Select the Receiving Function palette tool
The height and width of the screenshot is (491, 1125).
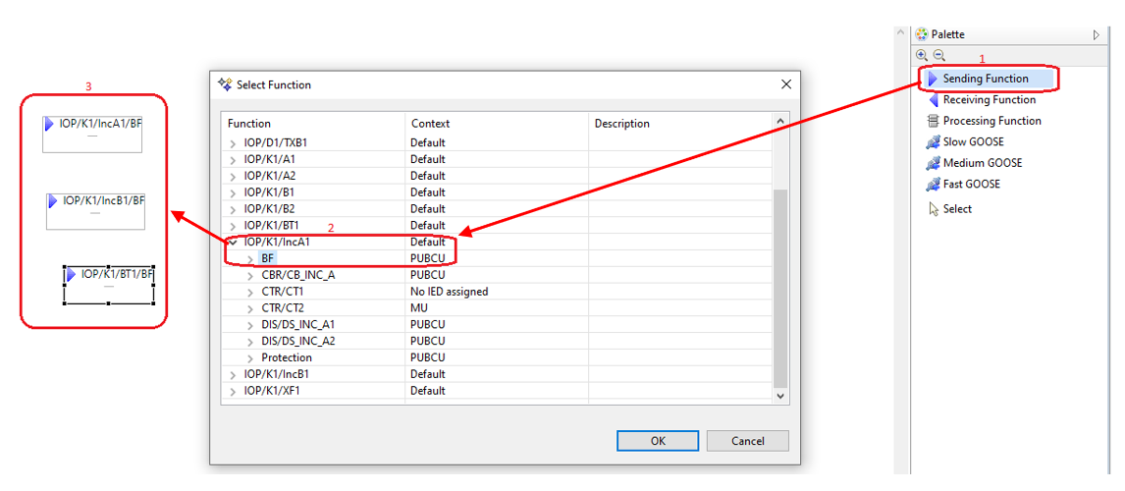point(989,100)
